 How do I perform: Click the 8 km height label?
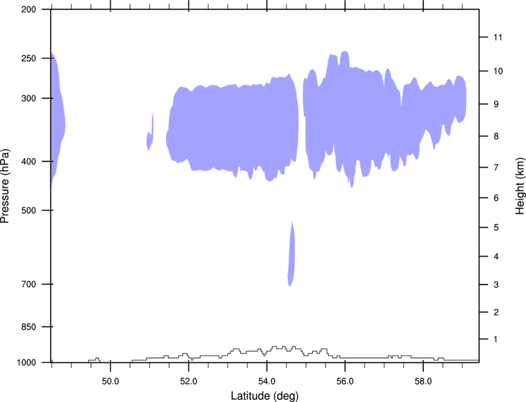[496, 137]
